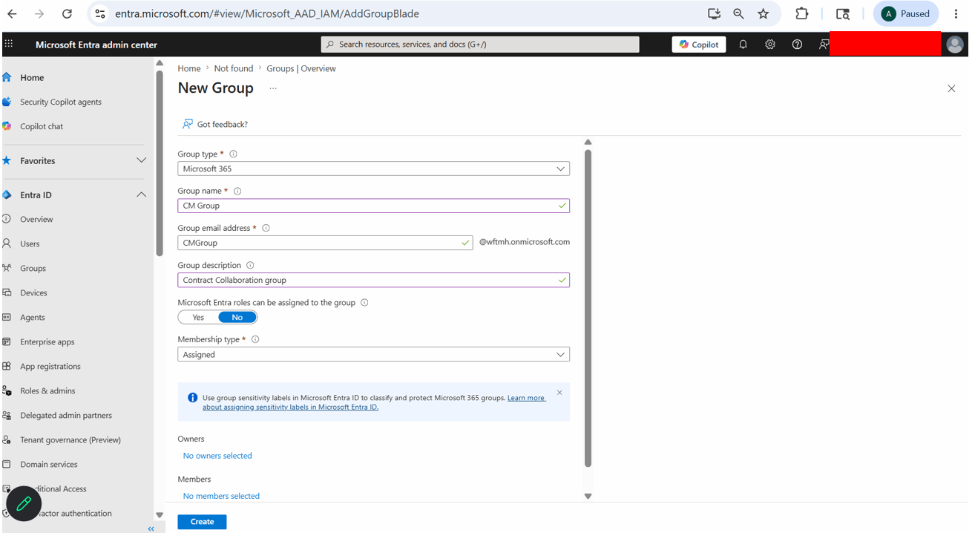This screenshot has width=975, height=533.
Task: Open Copilot chat in sidebar
Action: tap(42, 126)
